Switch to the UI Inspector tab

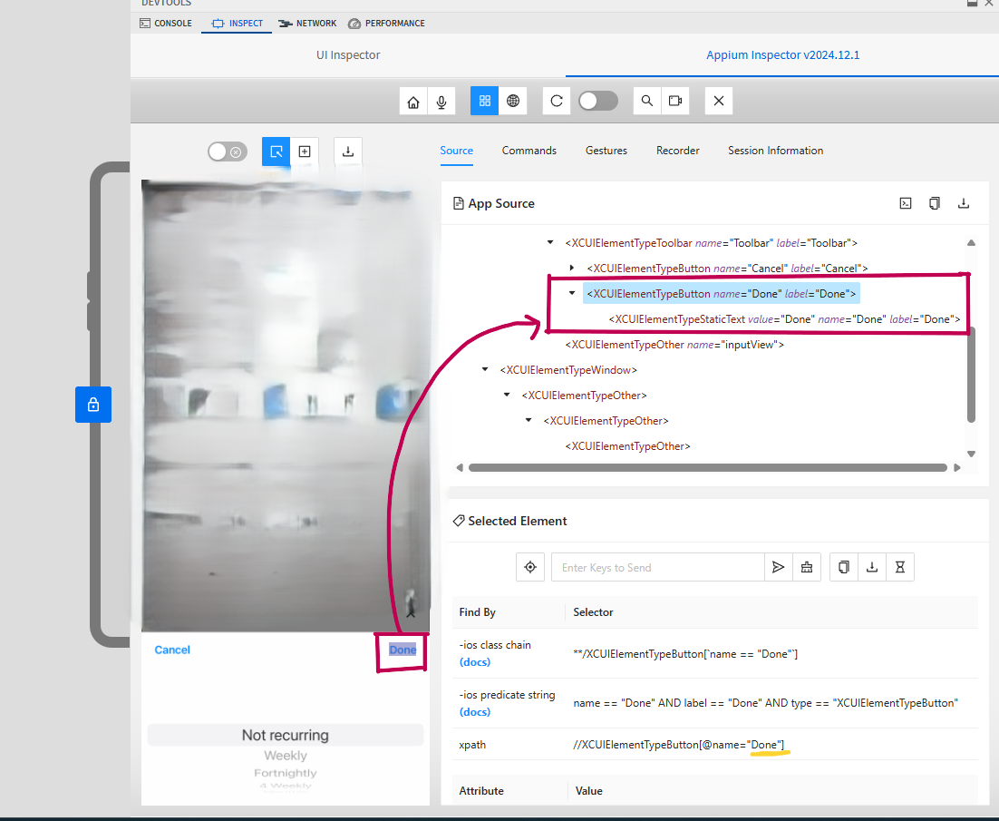[348, 54]
